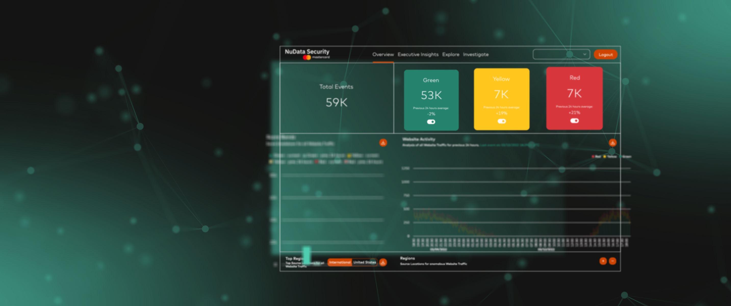Toggle Red series in chart legend

596,156
